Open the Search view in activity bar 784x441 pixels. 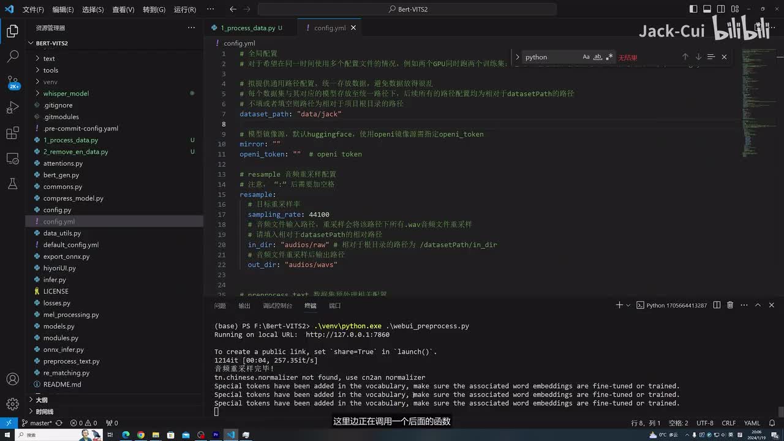[12, 57]
